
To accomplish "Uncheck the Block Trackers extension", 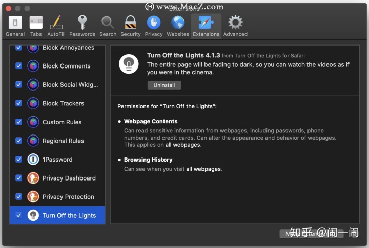I will pyautogui.click(x=19, y=103).
